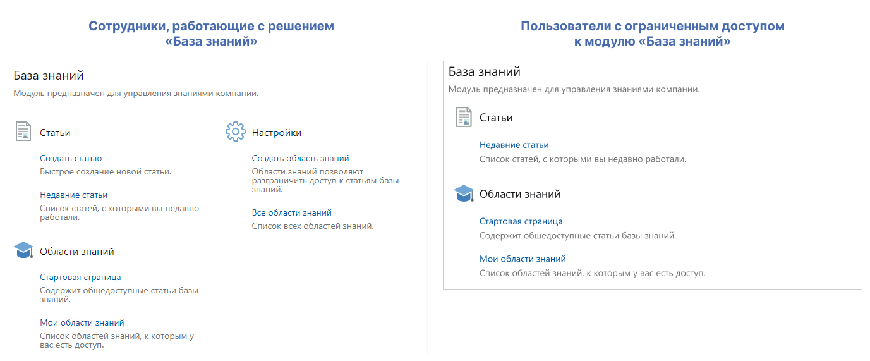Screen dimensions: 870x361
Task: Open the Создать область знаний link
Action: point(300,159)
